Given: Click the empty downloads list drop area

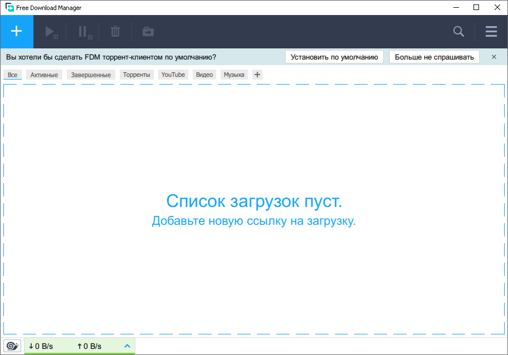Looking at the screenshot, I should (254, 209).
